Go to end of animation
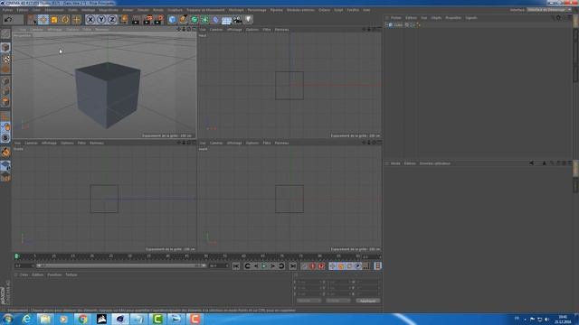This screenshot has width=579, height=325. pyautogui.click(x=293, y=266)
